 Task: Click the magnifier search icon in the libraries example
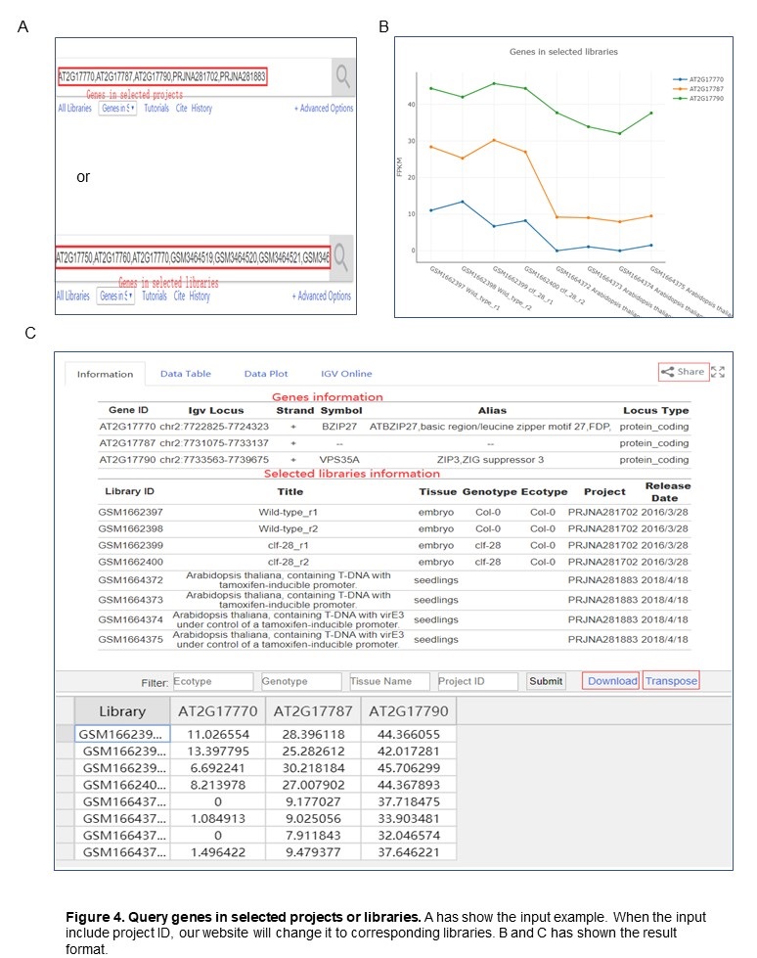tap(341, 257)
